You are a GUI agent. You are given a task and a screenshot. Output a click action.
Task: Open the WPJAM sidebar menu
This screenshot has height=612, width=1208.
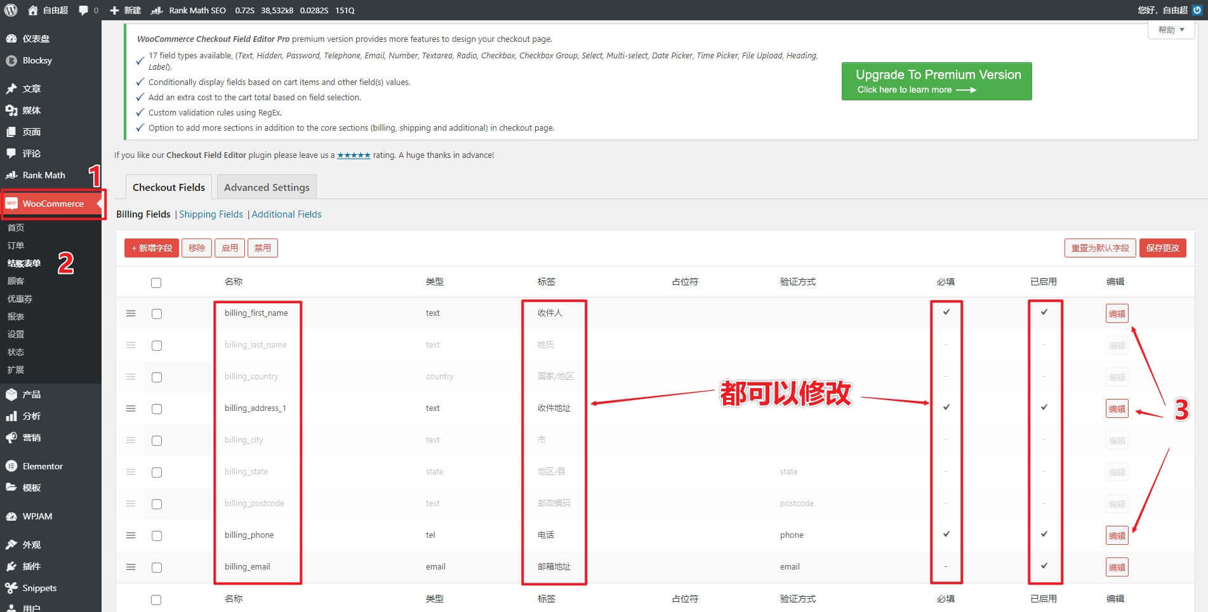point(37,516)
